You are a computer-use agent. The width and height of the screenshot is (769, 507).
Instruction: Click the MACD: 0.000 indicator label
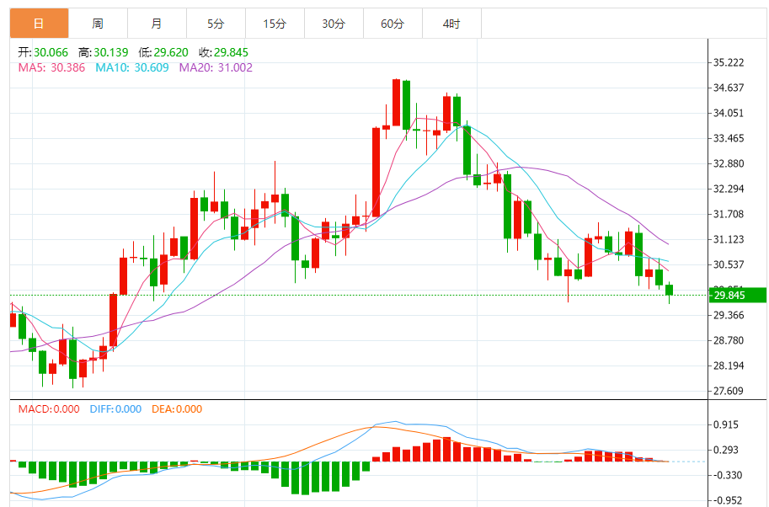[49, 409]
